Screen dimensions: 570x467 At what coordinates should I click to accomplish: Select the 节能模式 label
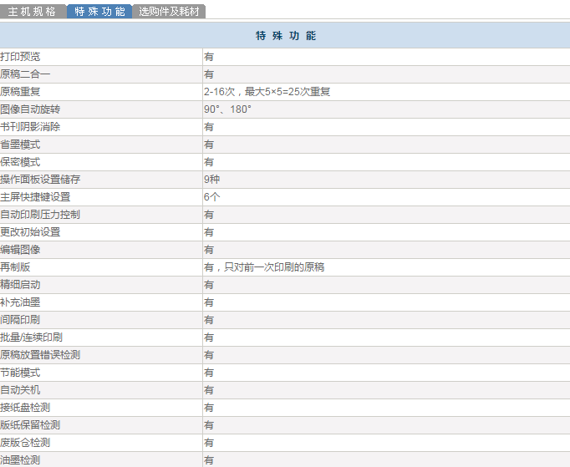click(20, 373)
